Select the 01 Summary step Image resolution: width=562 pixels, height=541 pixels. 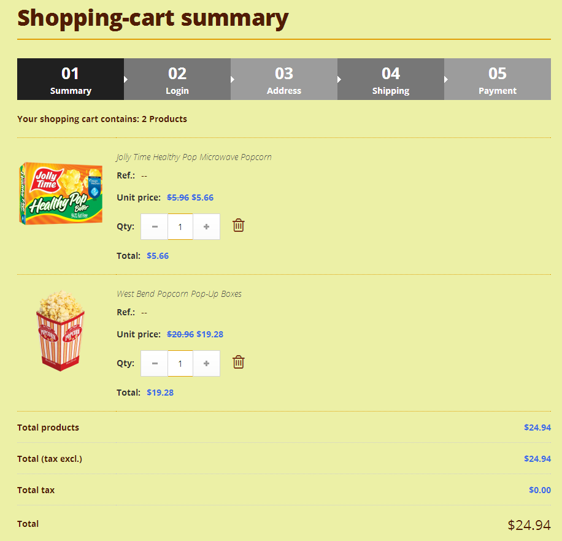71,79
